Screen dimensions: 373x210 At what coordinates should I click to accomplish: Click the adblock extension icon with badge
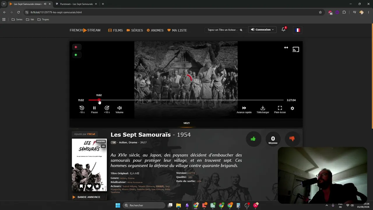(x=330, y=12)
